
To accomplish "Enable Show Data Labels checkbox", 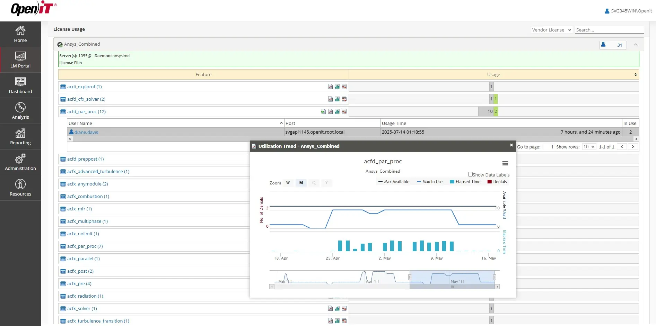I will click(x=470, y=174).
